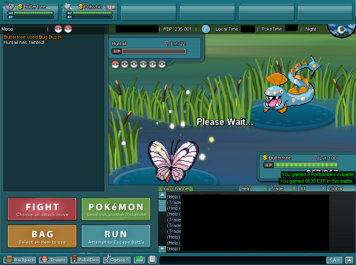Close the Help chat tab
Screen dimensions: 356x265
pyautogui.click(x=264, y=189)
